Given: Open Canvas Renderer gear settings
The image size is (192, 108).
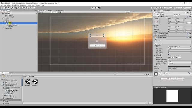Looking at the screenshot, I should pos(191,33).
